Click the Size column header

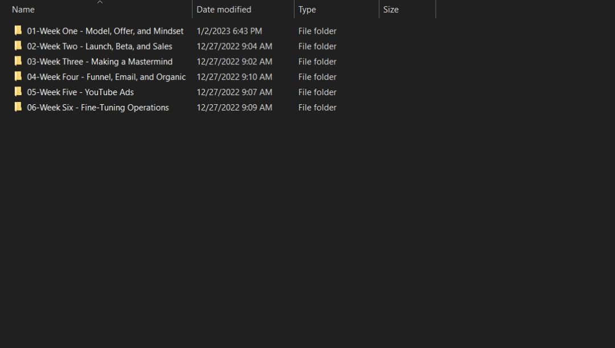[391, 10]
